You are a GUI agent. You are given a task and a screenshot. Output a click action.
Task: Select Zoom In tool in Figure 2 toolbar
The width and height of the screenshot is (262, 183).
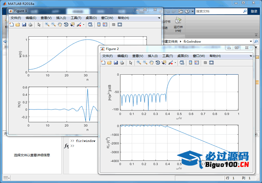tap(139, 63)
